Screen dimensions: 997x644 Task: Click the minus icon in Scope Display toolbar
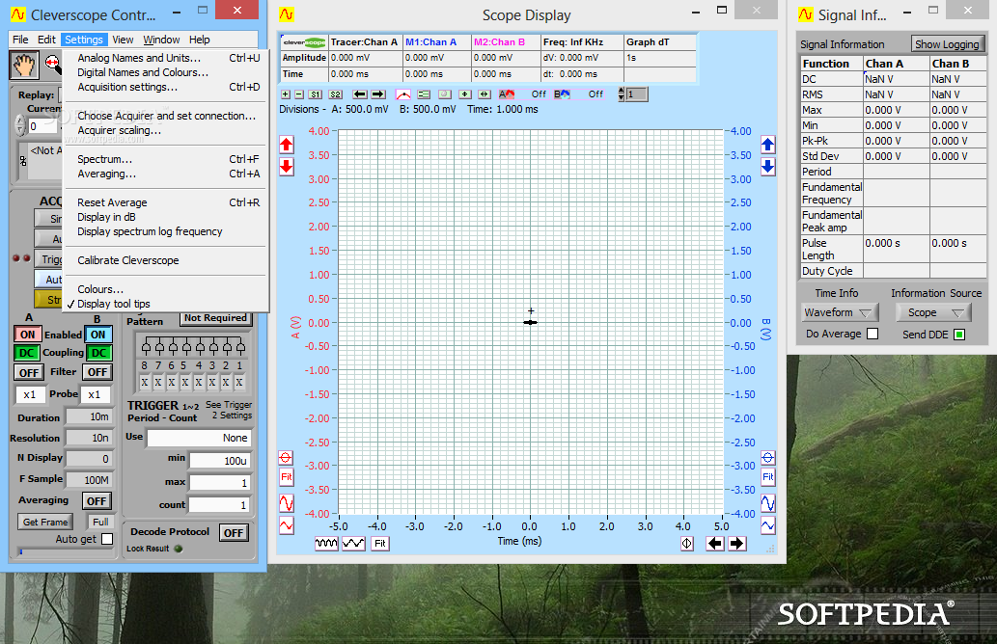(x=299, y=94)
